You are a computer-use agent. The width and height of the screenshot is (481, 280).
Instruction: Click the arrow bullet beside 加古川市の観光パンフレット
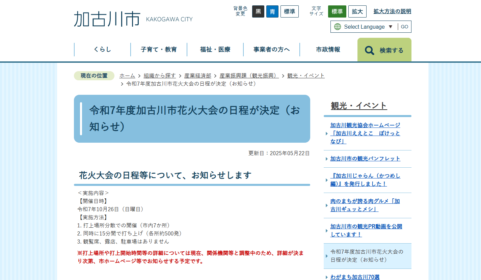pyautogui.click(x=326, y=159)
